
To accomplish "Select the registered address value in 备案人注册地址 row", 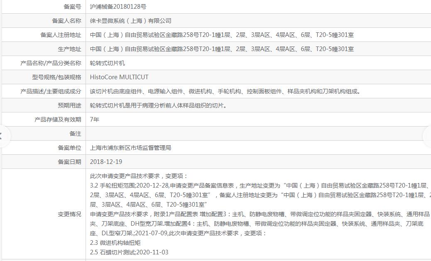I will click(x=222, y=35).
